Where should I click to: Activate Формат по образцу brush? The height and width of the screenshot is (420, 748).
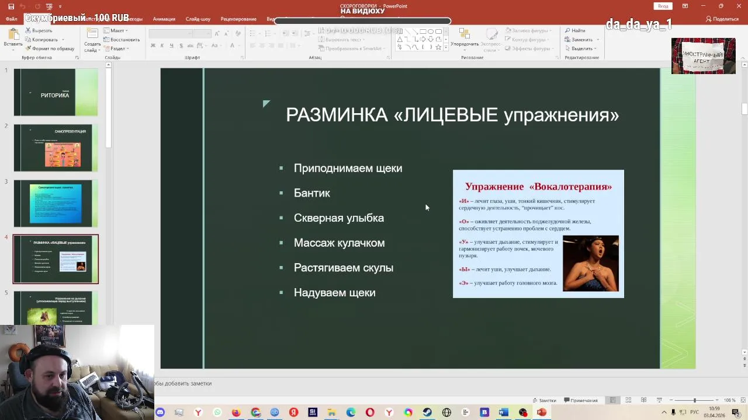(x=50, y=48)
